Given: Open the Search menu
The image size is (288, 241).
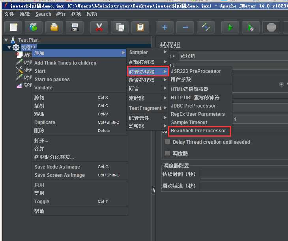Looking at the screenshot, I should coord(43,14).
